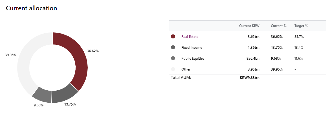Click the 13.75% label below the donut
This screenshot has width=330, height=117.
70,104
